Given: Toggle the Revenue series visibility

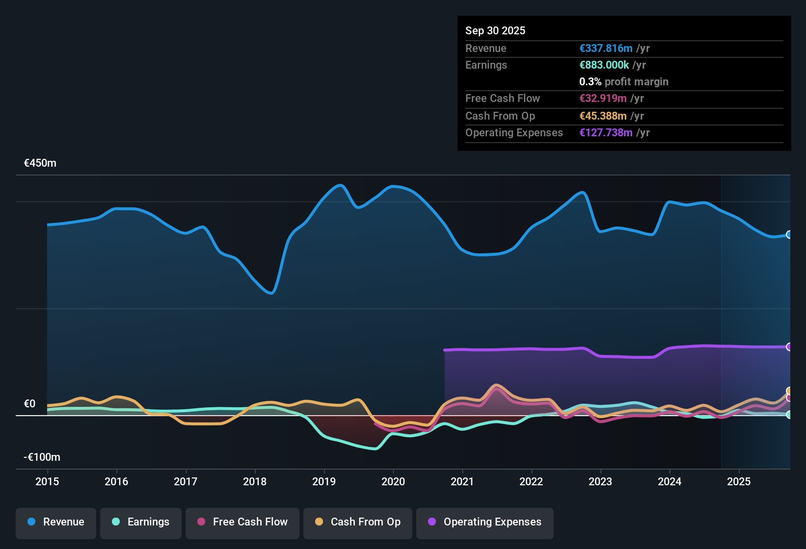Looking at the screenshot, I should [55, 522].
